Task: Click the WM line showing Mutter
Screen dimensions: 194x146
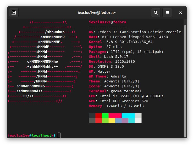Action: 100,71
